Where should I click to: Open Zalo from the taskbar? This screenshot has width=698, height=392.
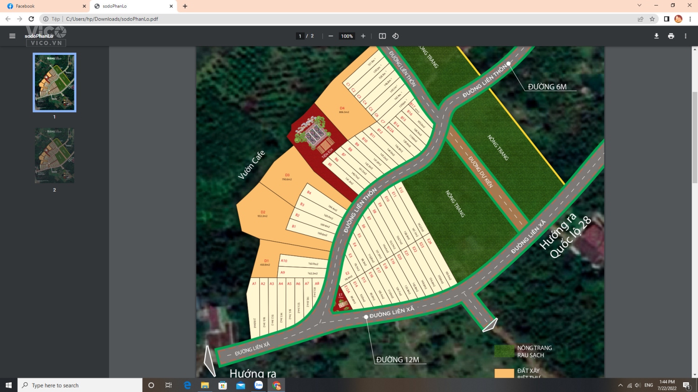tap(259, 385)
